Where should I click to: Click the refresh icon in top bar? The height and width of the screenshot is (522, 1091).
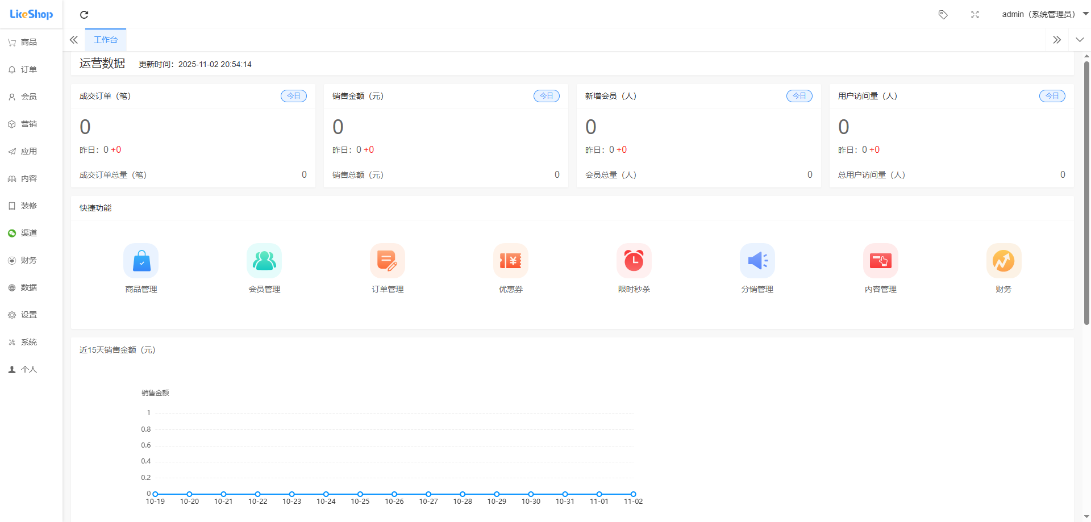tap(84, 15)
